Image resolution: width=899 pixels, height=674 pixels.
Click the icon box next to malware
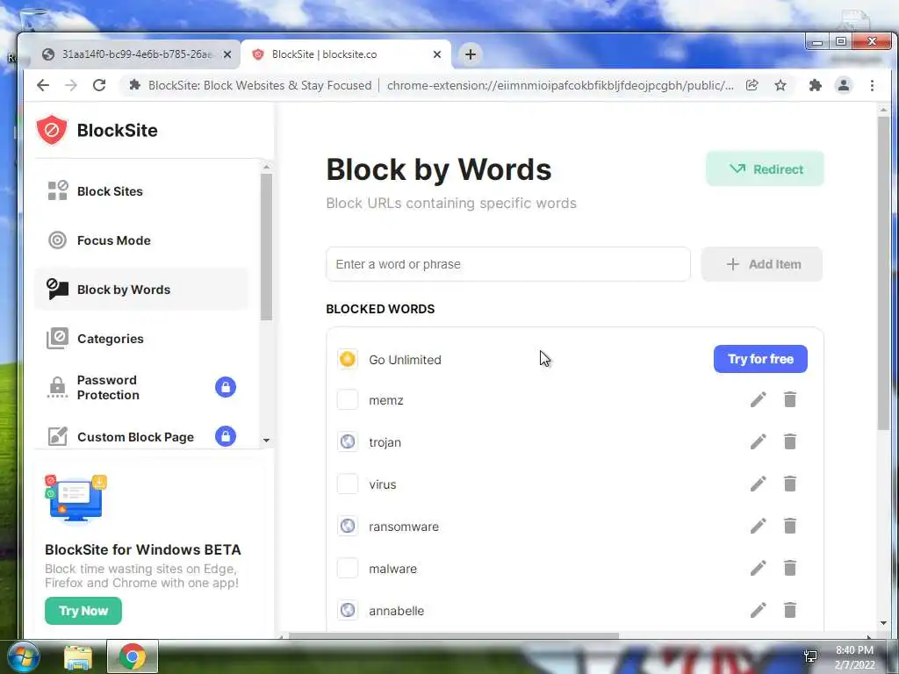pyautogui.click(x=348, y=569)
